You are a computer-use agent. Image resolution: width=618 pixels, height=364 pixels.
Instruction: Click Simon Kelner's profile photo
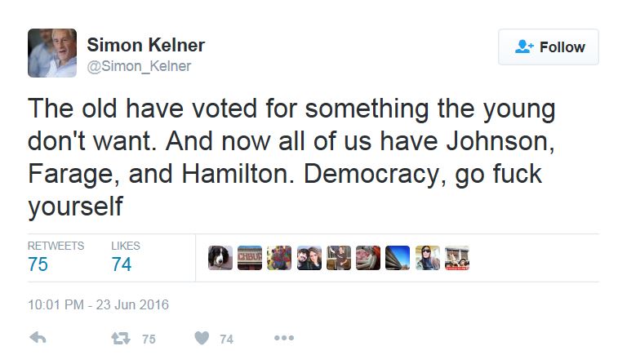[52, 53]
